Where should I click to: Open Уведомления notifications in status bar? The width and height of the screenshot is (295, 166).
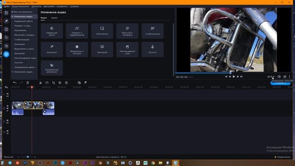point(282,157)
